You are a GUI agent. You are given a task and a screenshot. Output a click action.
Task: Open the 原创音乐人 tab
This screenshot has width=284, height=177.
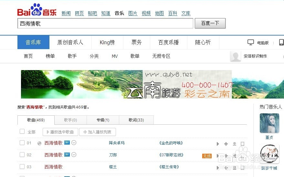(x=70, y=42)
